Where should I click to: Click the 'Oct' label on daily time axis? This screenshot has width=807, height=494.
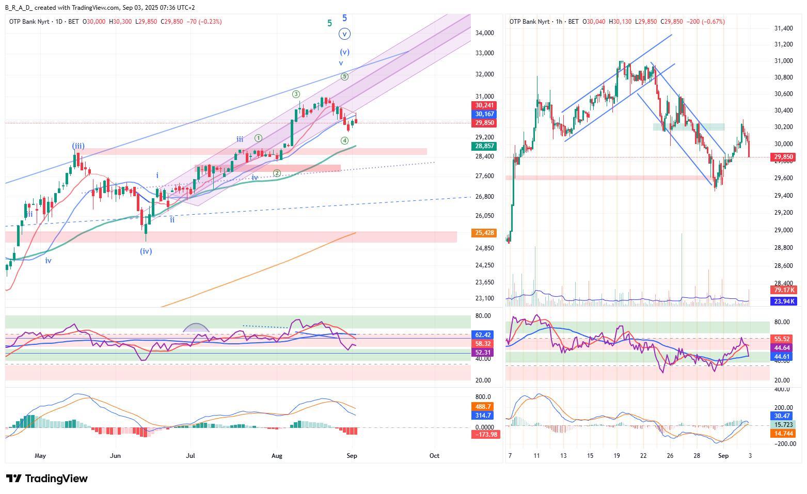[x=434, y=456]
